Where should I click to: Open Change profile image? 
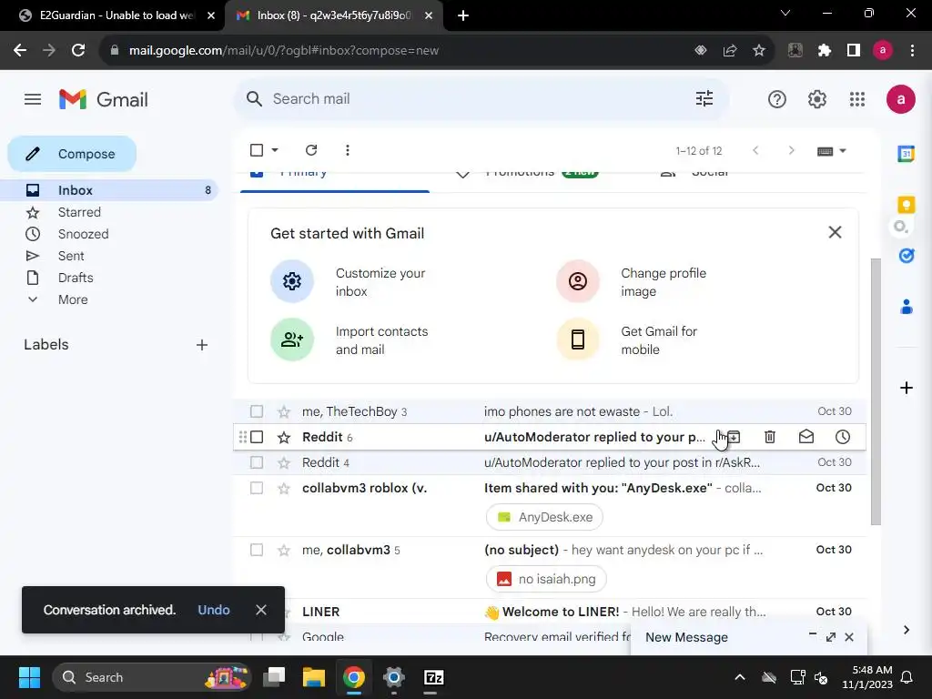(x=633, y=282)
